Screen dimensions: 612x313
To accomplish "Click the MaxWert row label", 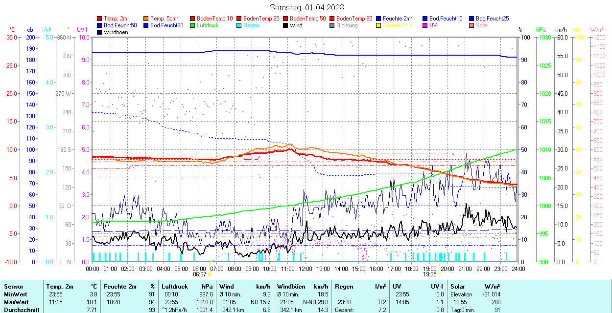I will 15,302.
